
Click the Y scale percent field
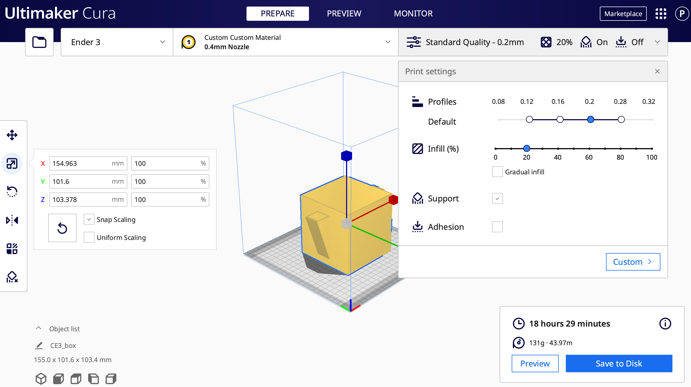170,181
